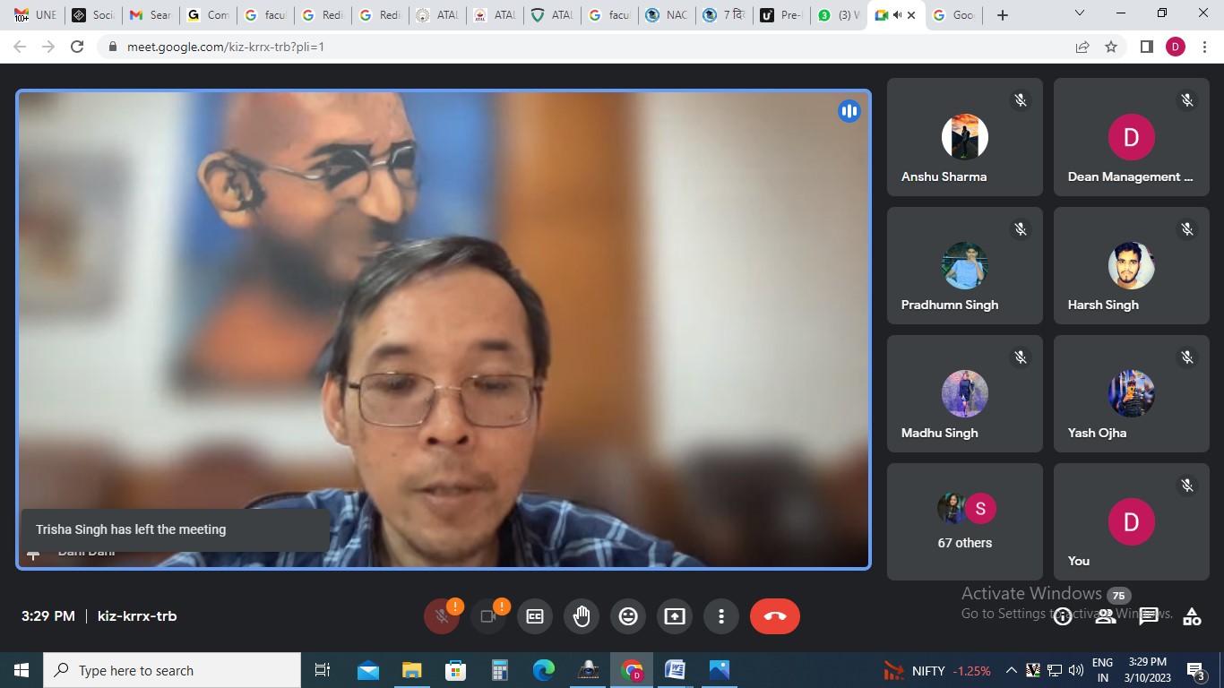This screenshot has height=688, width=1224.
Task: Open the Activities shapes icon
Action: (1192, 616)
